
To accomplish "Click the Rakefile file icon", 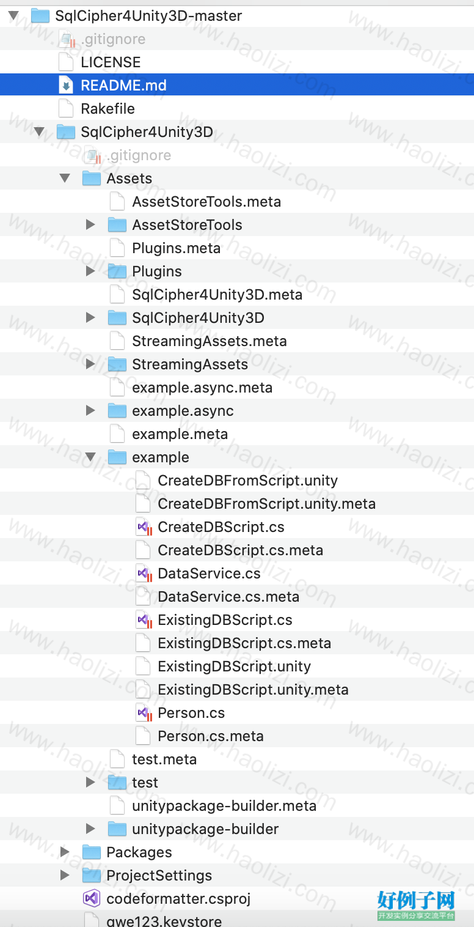I will (x=65, y=109).
